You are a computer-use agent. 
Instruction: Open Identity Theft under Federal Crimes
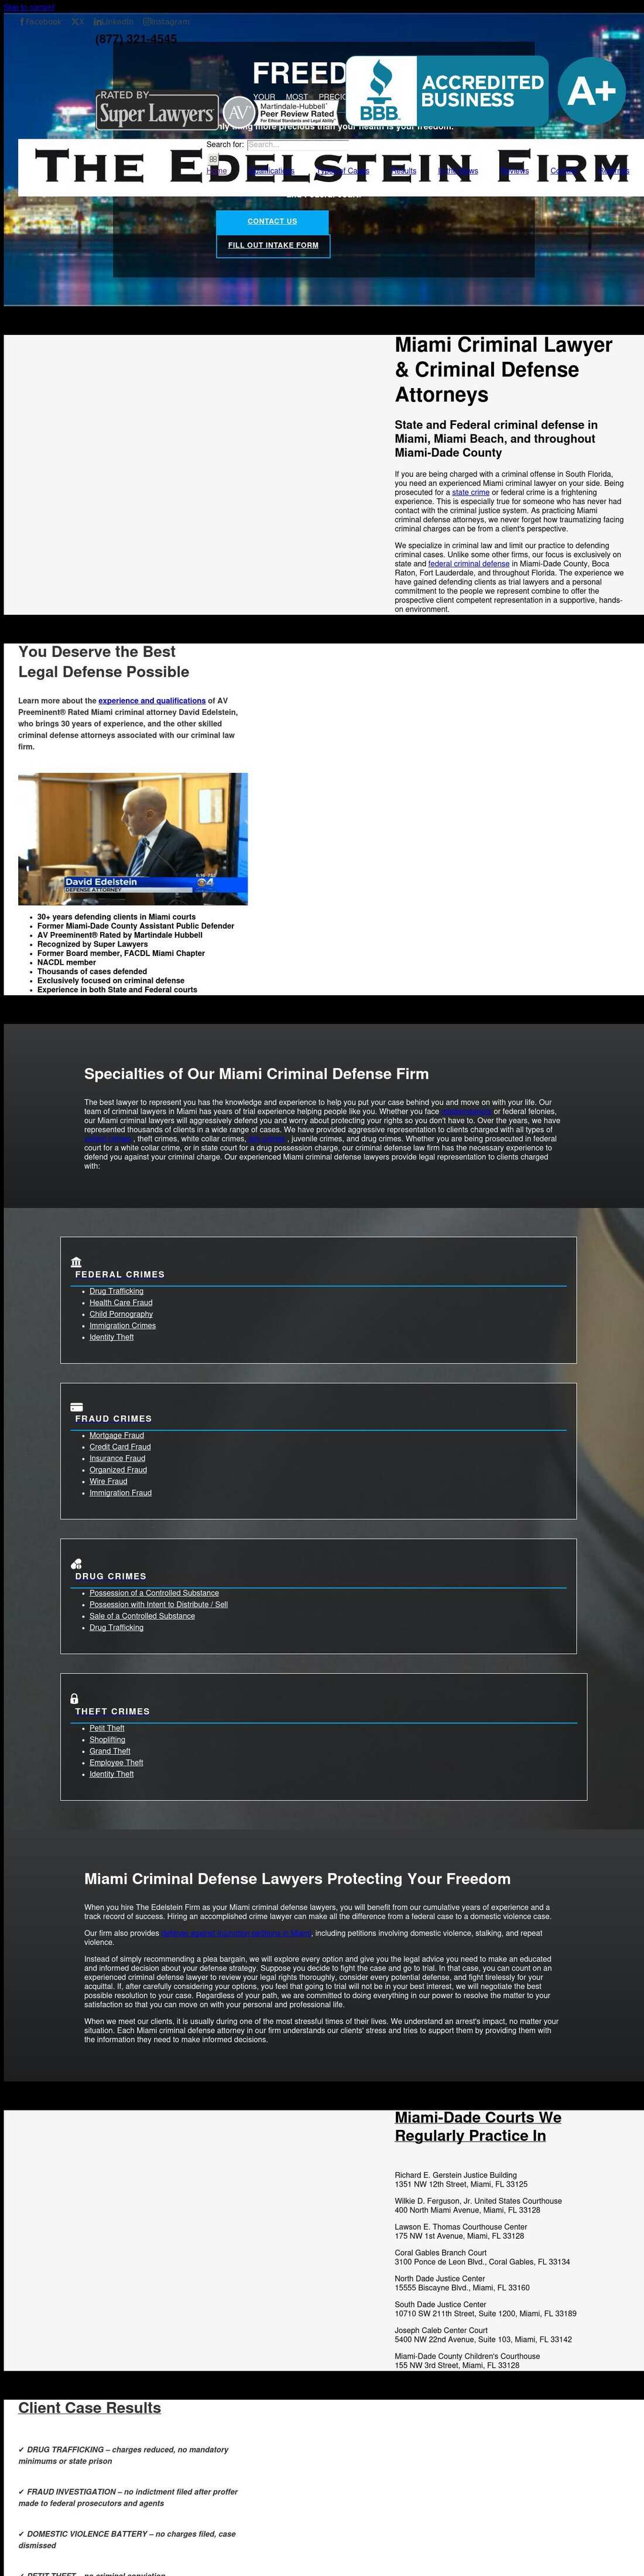click(x=111, y=1337)
